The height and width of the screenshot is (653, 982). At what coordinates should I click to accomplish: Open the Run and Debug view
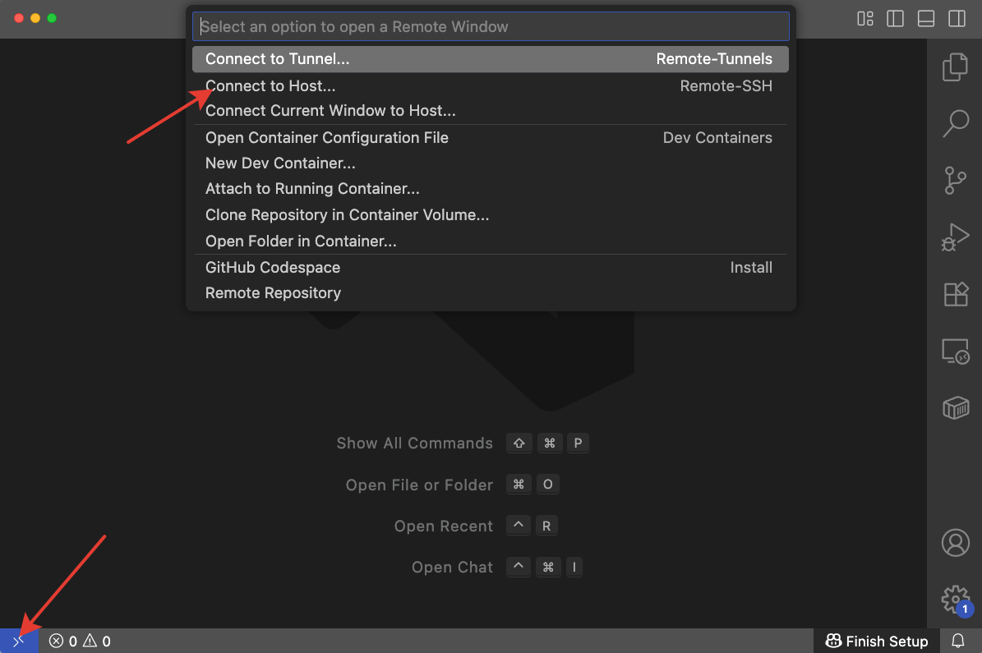coord(955,237)
